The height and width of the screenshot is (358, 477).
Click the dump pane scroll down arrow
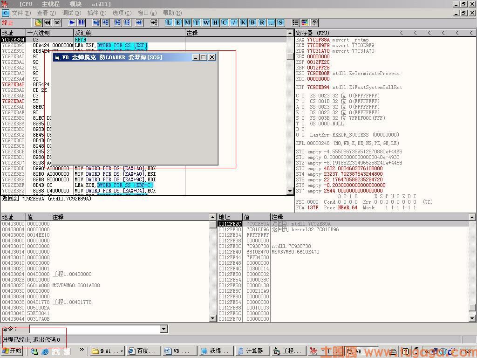tap(213, 318)
